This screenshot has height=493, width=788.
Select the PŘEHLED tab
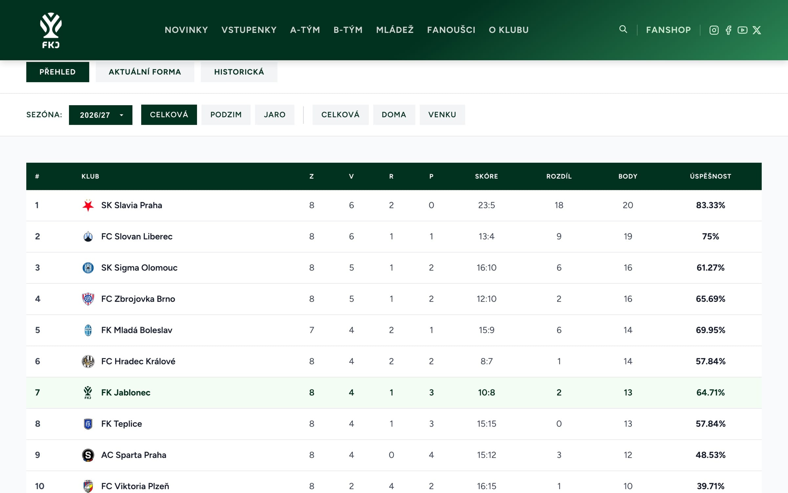point(58,72)
